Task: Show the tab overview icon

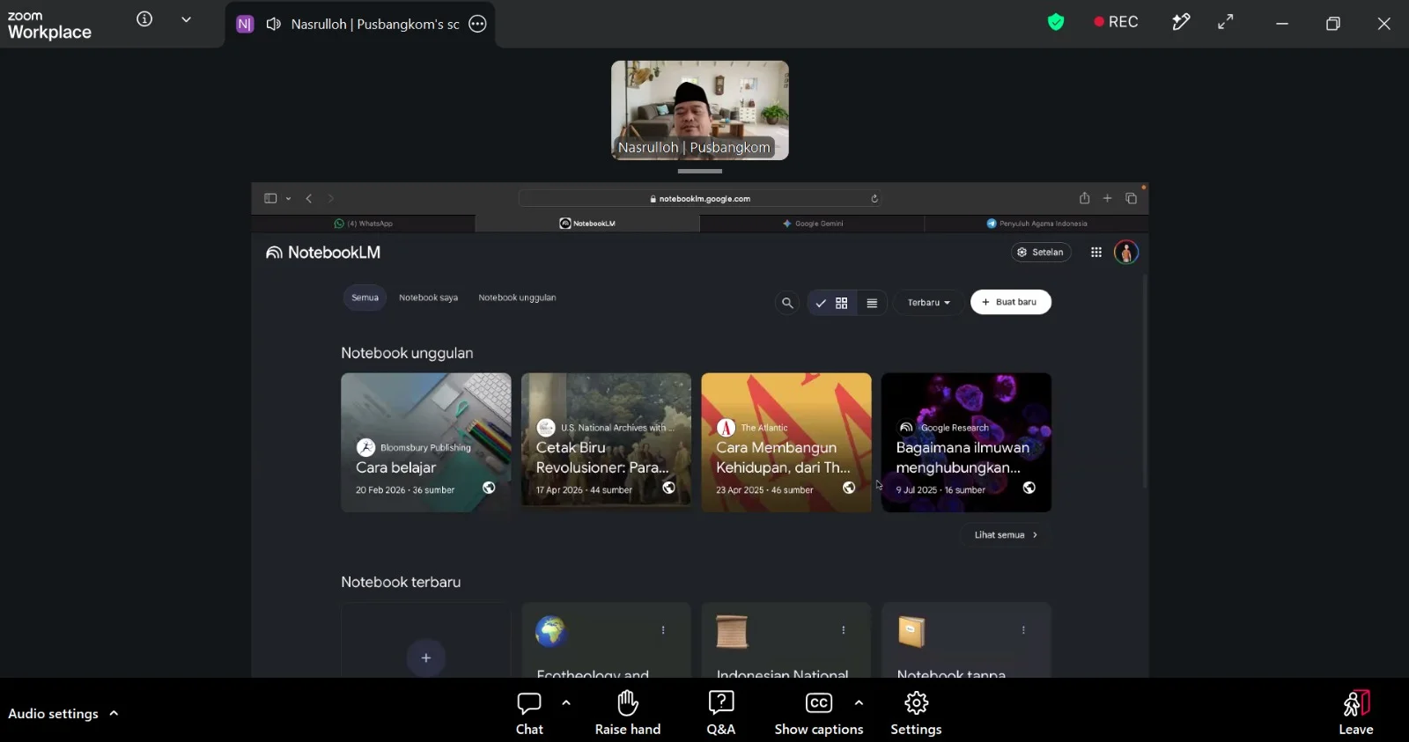Action: pos(1131,198)
